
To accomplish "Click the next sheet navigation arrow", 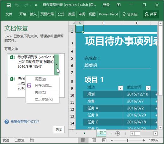I will click(x=84, y=133).
